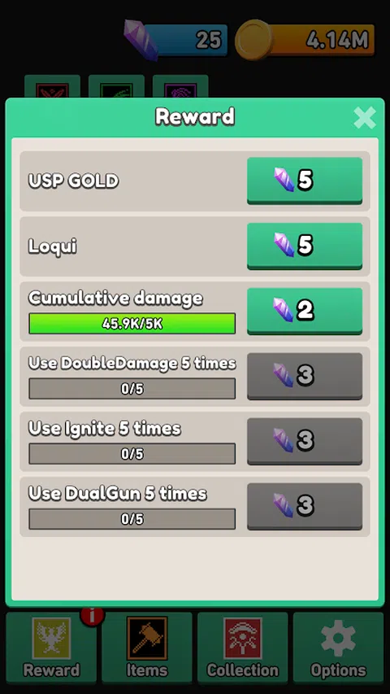This screenshot has width=390, height=694.
Task: Claim the Loqui 5 gem reward
Action: (305, 246)
